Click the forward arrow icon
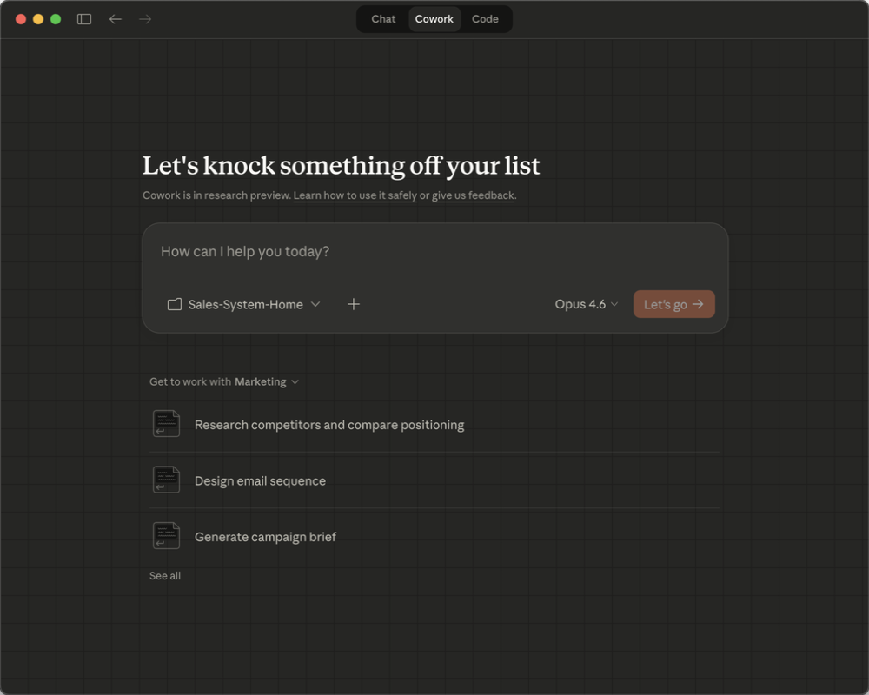Viewport: 869px width, 695px height. 145,19
